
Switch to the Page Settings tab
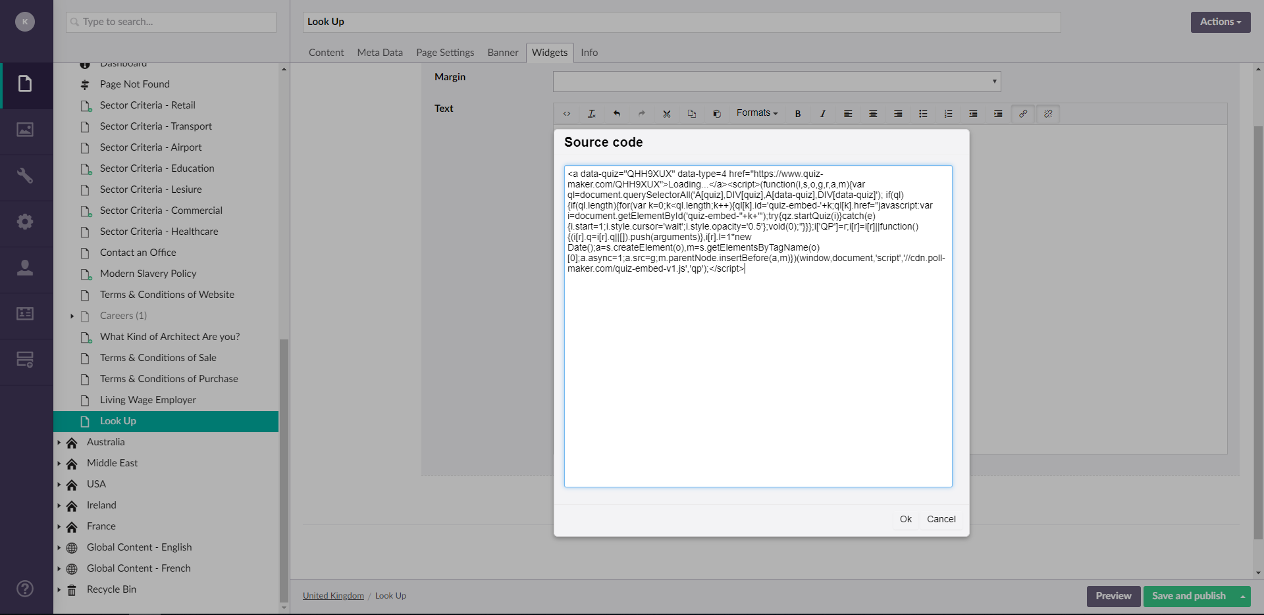point(445,53)
